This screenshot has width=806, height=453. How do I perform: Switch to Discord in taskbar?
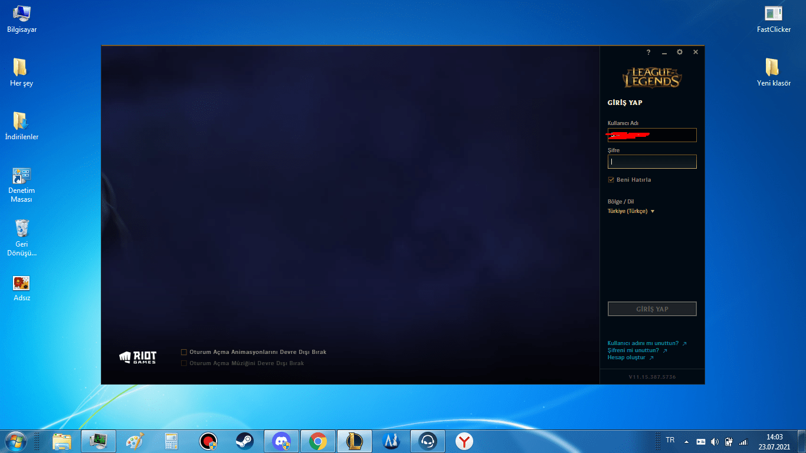pos(281,441)
